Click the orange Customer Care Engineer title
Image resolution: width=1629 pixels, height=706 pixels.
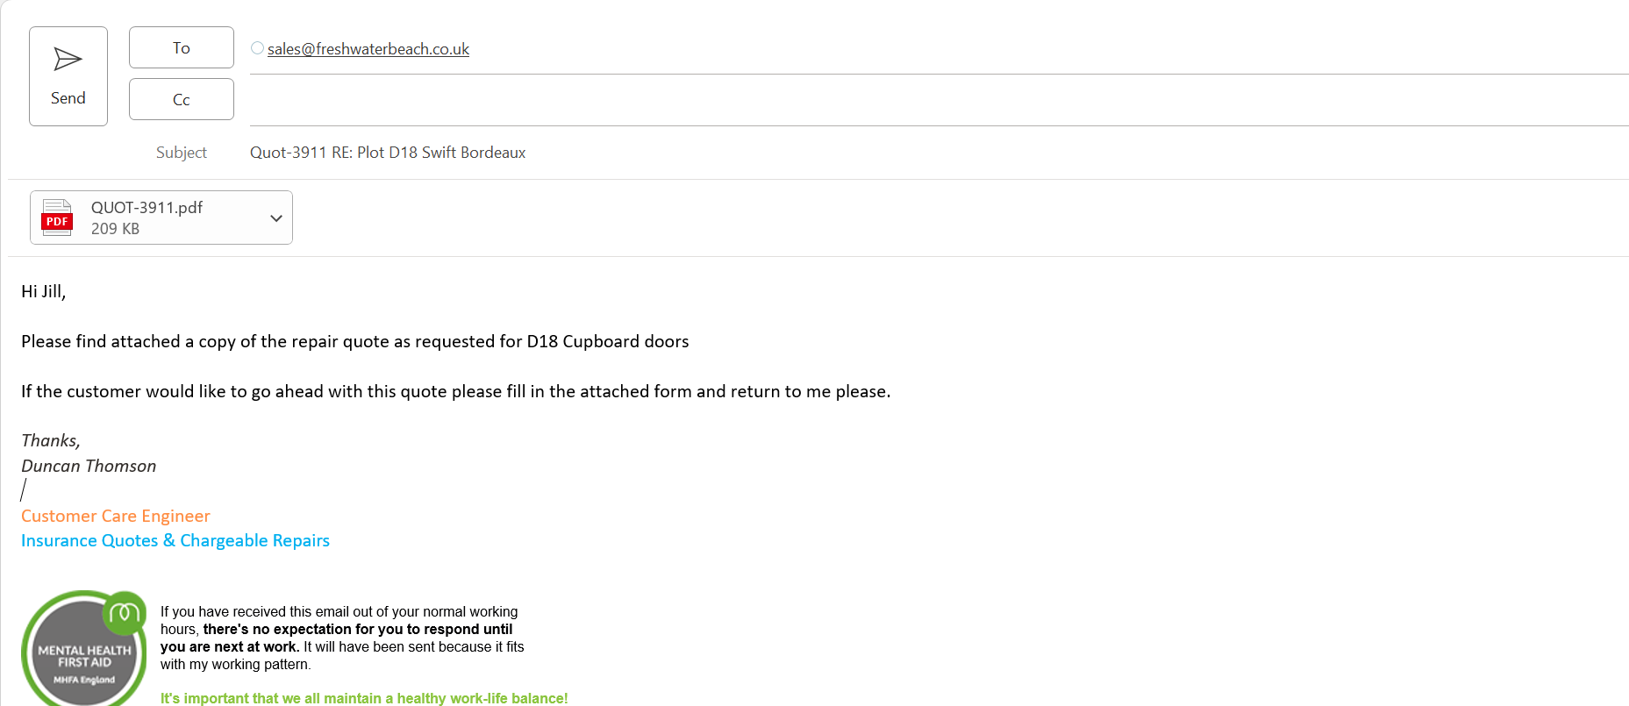pyautogui.click(x=116, y=517)
